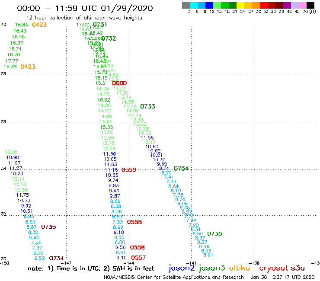Click the jason3 satellite legend label
The image size is (320, 281).
(x=212, y=268)
